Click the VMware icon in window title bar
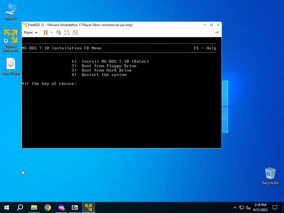 (25, 25)
